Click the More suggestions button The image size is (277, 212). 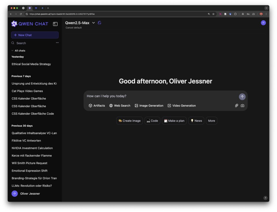pyautogui.click(x=211, y=121)
